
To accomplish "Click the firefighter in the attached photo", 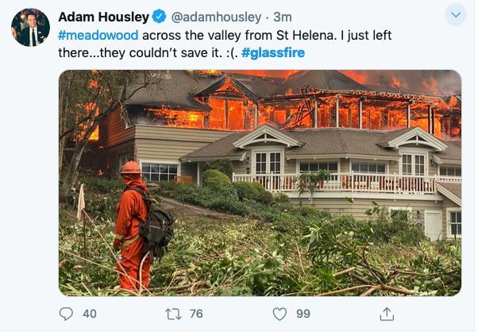I will [137, 227].
